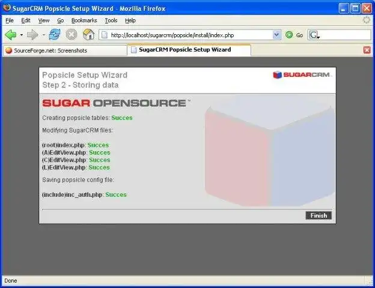Click the "Done" status bar text
Screen dimensions: 375x288
pos(11,281)
